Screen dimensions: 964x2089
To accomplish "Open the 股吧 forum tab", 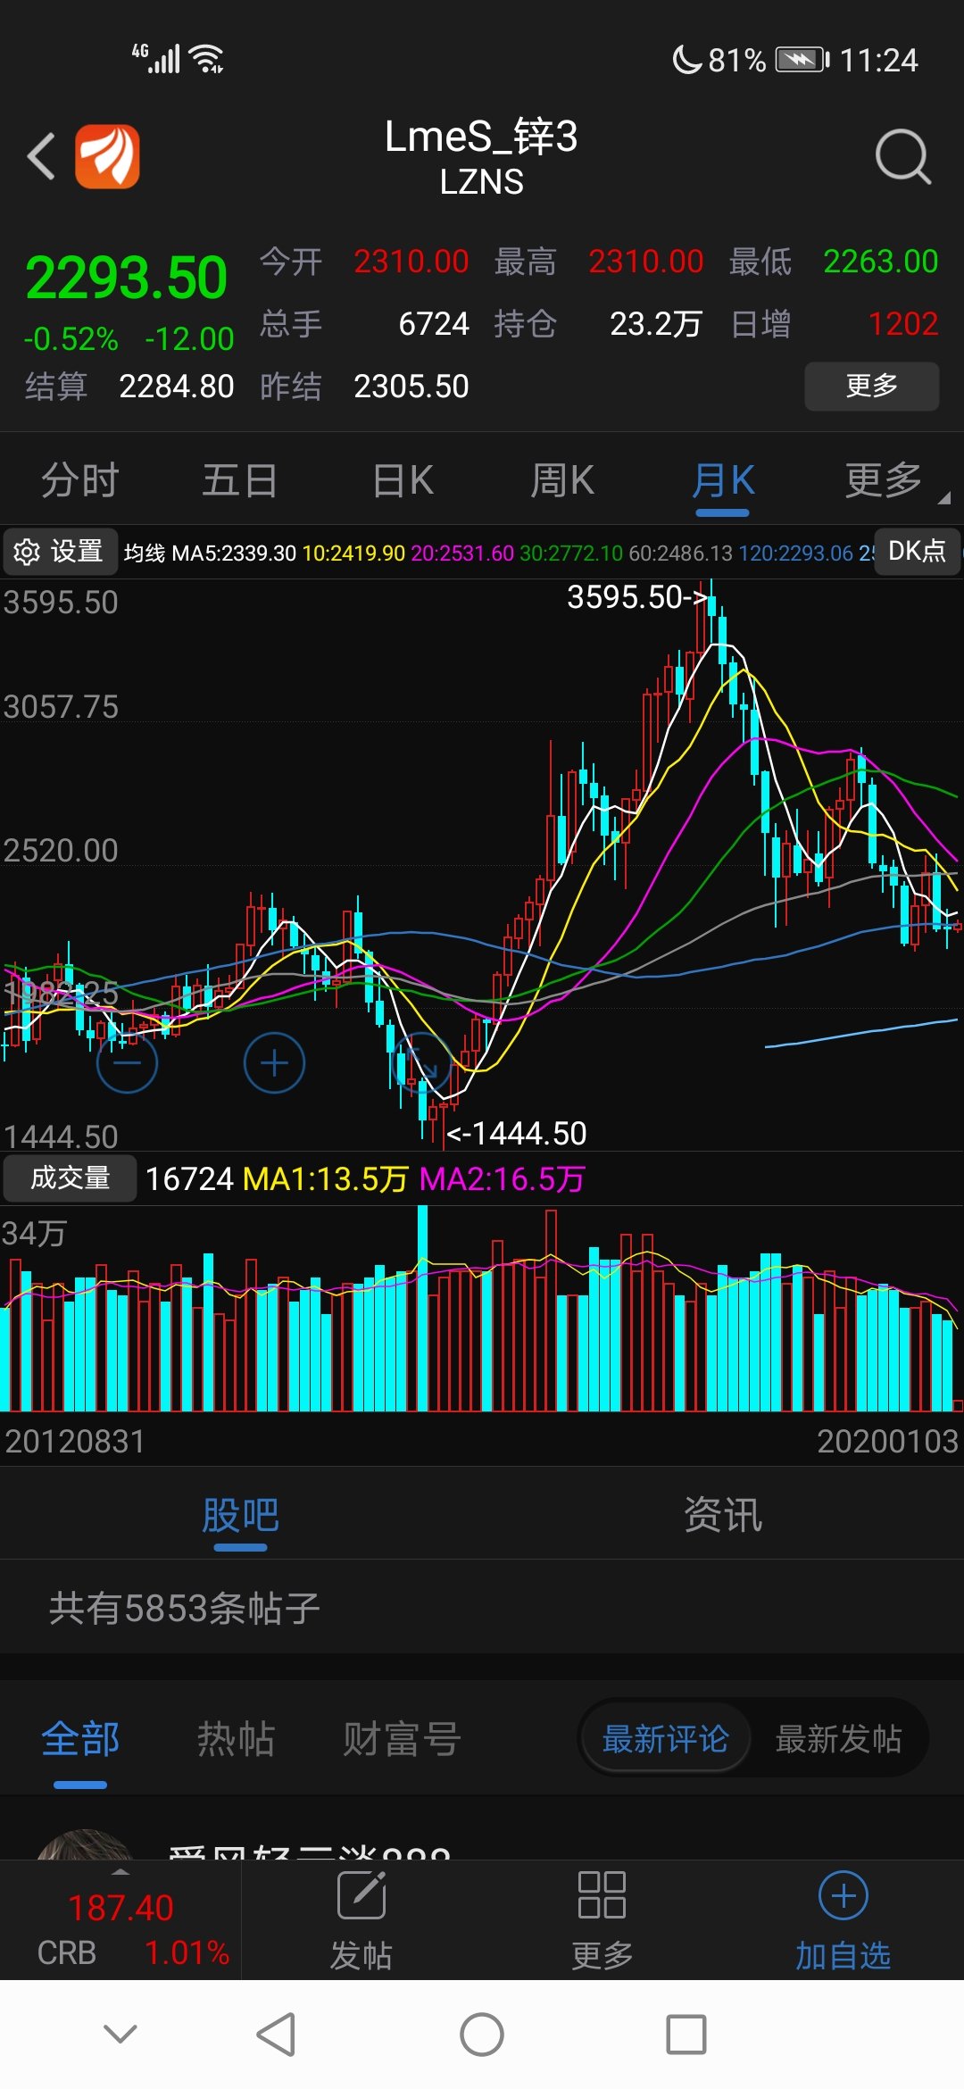I will point(240,1515).
